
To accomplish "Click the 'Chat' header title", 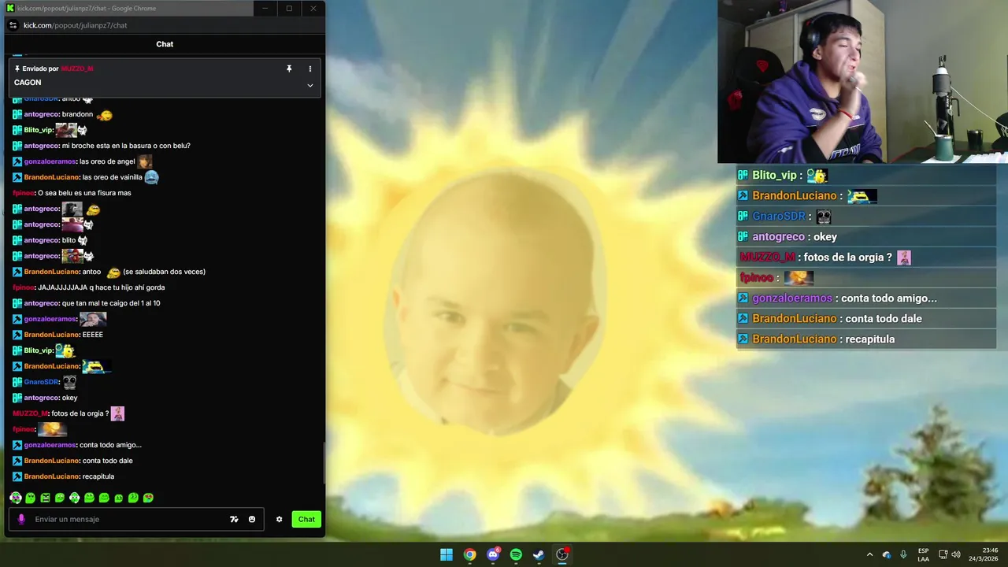I will coord(165,44).
